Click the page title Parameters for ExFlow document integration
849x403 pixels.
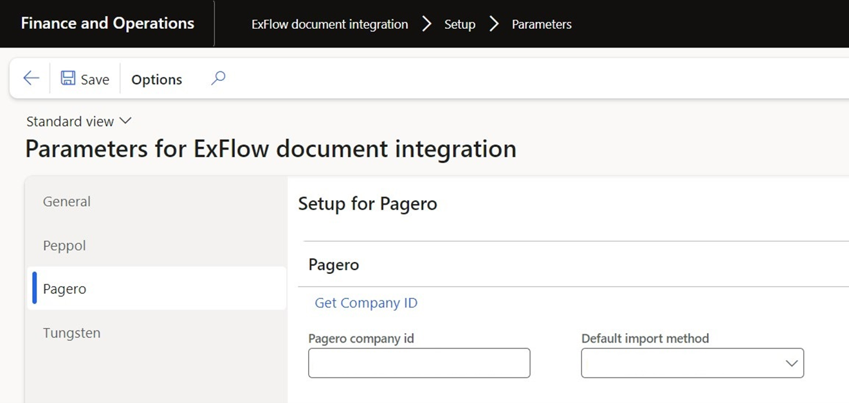[x=271, y=149]
